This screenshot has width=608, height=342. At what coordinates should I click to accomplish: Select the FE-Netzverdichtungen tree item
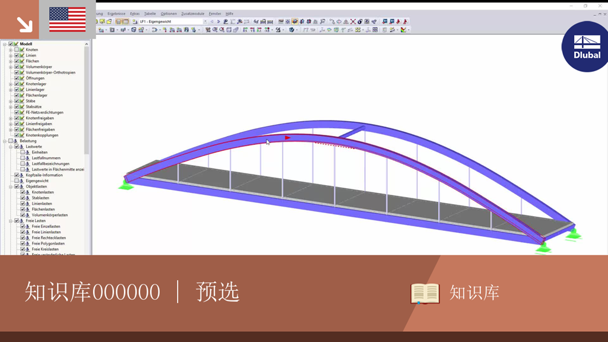[44, 112]
